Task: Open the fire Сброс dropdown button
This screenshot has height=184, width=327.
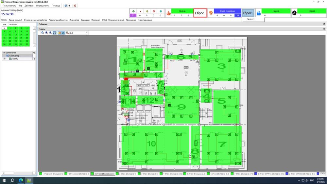Action: click(x=200, y=13)
